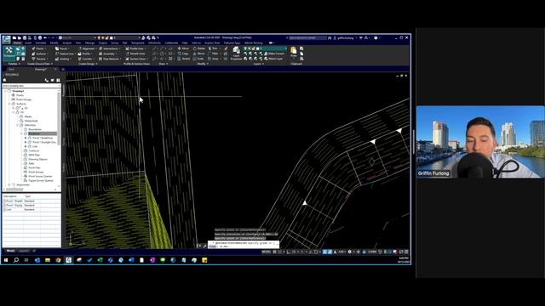Viewport: 545px width, 306px height.
Task: Expand the Alignments tree node
Action: (9, 185)
